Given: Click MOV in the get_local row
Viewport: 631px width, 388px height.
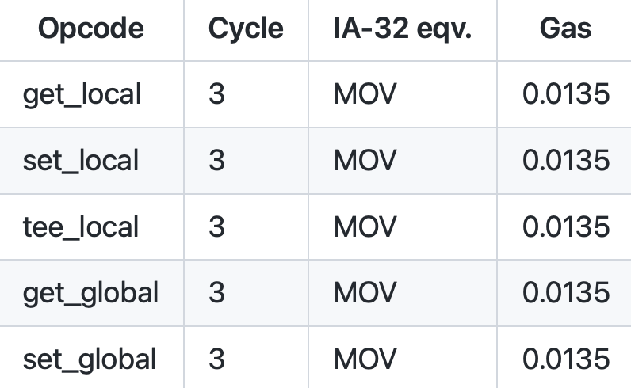Looking at the screenshot, I should (365, 95).
